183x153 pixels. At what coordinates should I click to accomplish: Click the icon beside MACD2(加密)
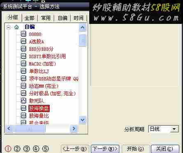(x=23, y=64)
